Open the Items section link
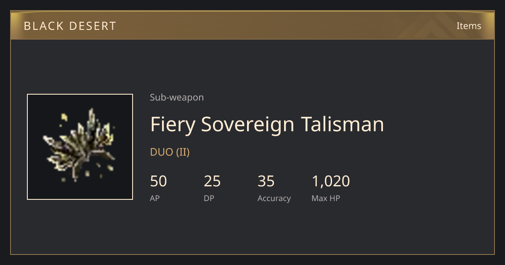 click(469, 26)
